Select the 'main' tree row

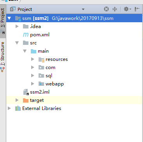pyautogui.click(x=74, y=51)
